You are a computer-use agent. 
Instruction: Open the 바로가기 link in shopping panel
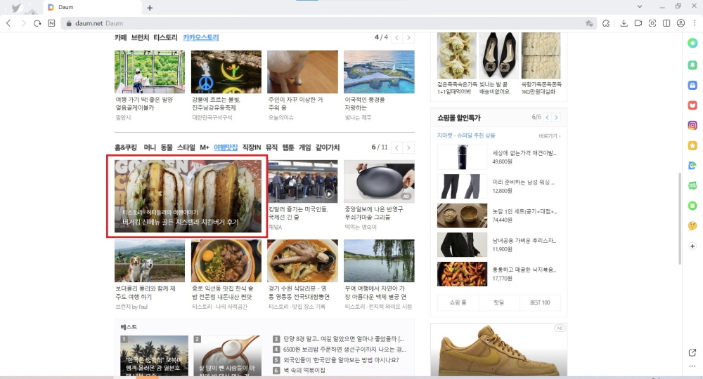click(x=550, y=136)
